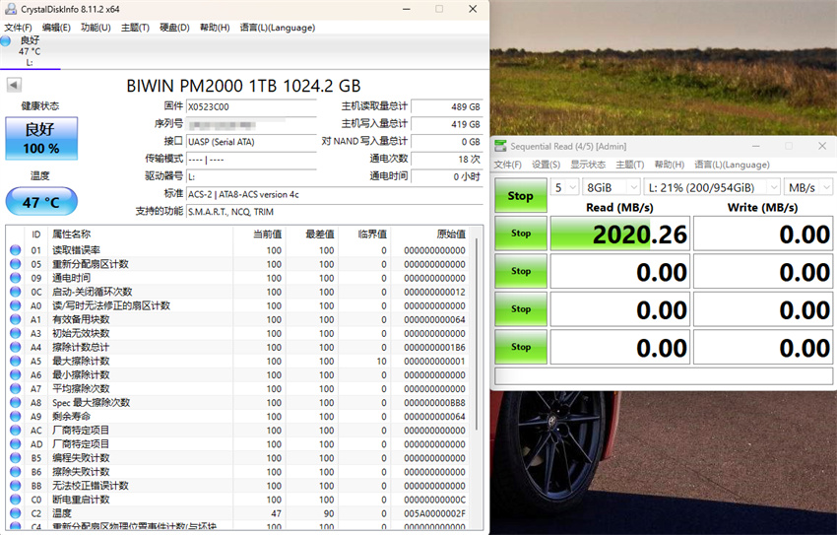
Task: Click the 剩余寿命 attribute name
Action: (x=72, y=417)
